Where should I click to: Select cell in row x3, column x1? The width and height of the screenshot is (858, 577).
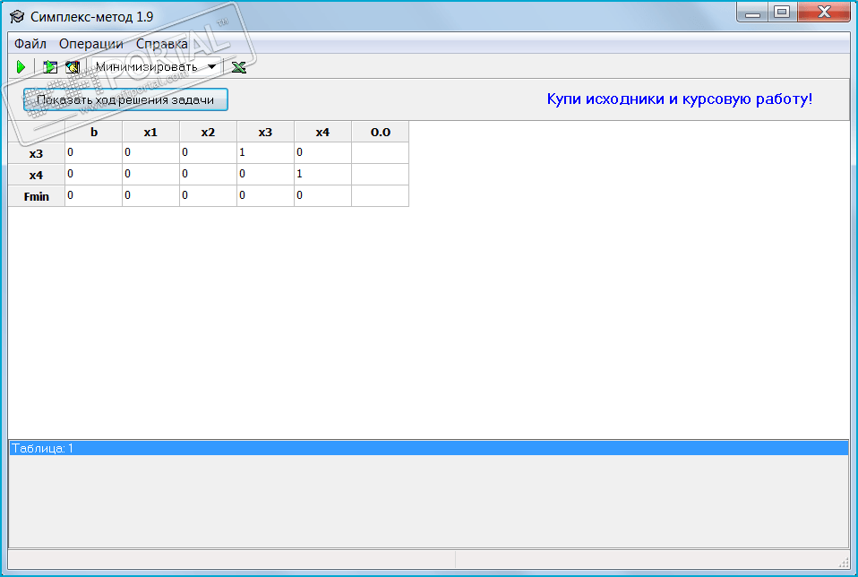pos(150,153)
